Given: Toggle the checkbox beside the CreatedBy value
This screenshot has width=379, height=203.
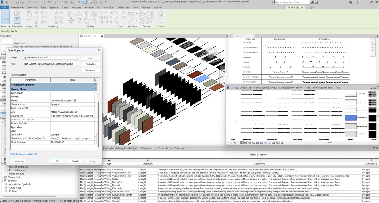Looking at the screenshot, I should pyautogui.click(x=95, y=135).
